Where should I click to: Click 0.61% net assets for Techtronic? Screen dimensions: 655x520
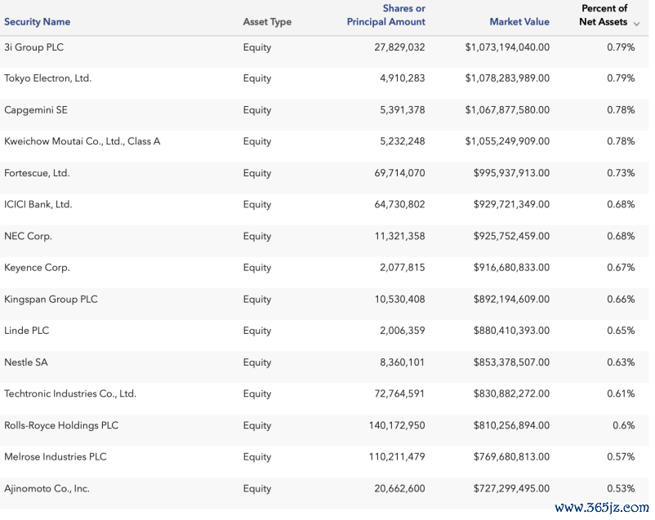(621, 393)
